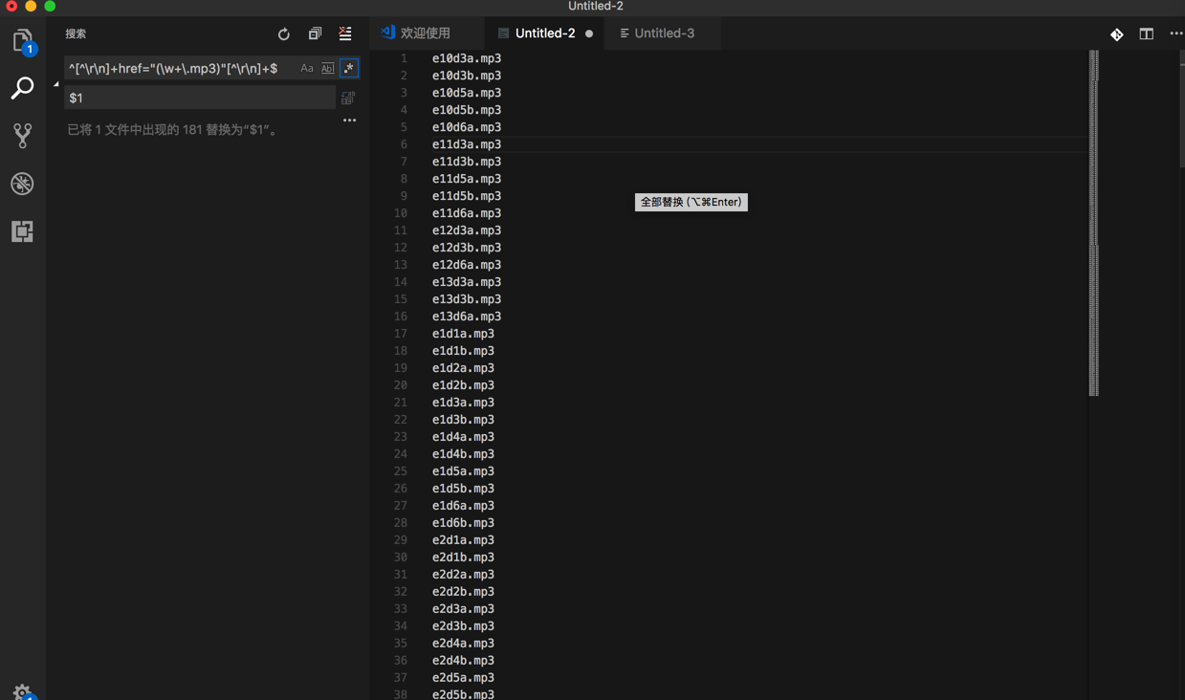Click line e13d6a.mp3 in editor
This screenshot has width=1185, height=700.
467,317
